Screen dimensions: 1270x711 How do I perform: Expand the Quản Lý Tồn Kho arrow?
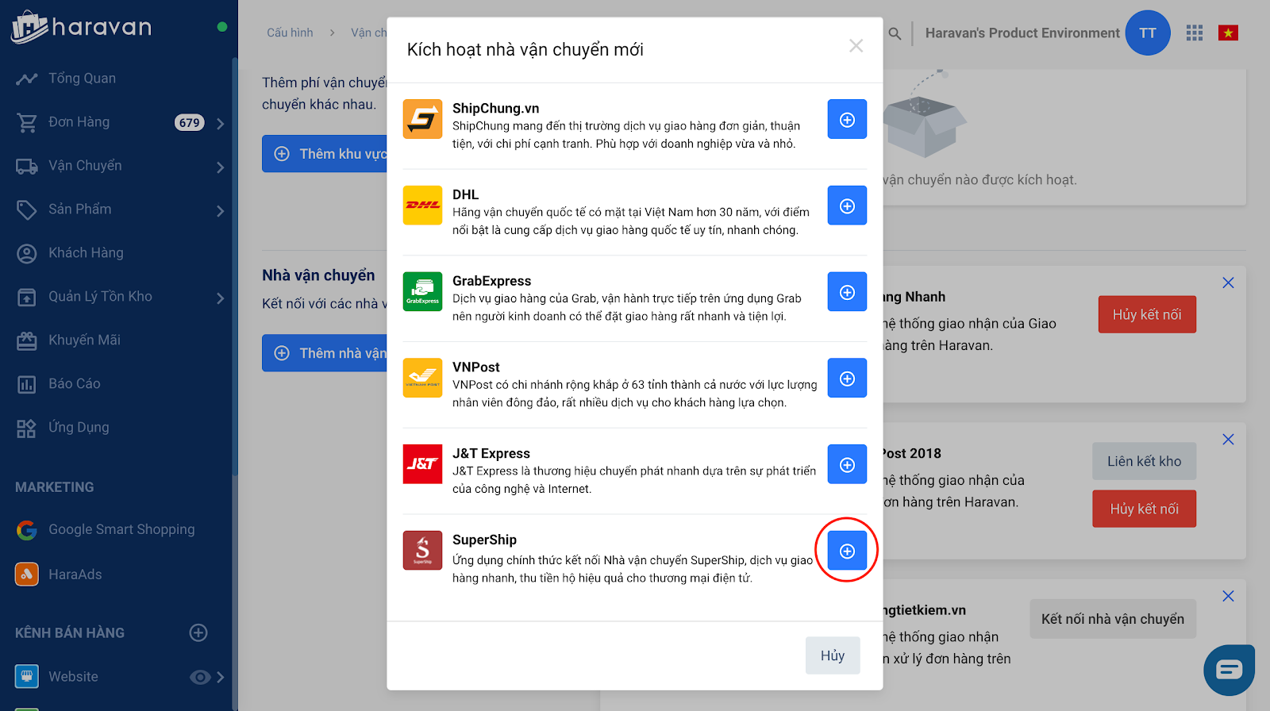[x=221, y=298]
